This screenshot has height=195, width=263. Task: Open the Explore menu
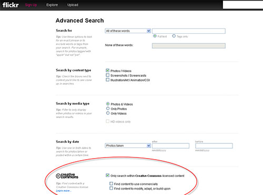click(x=52, y=5)
